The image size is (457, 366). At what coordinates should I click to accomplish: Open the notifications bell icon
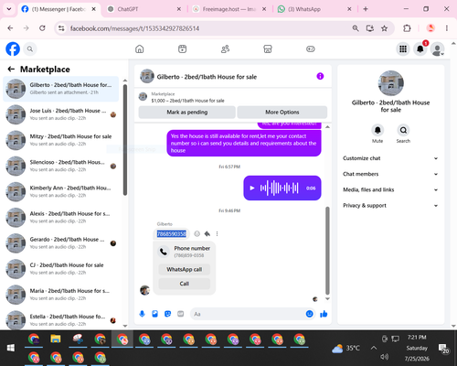coord(420,48)
